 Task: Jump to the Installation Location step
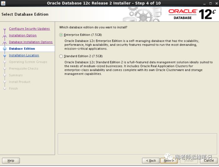click(24, 55)
